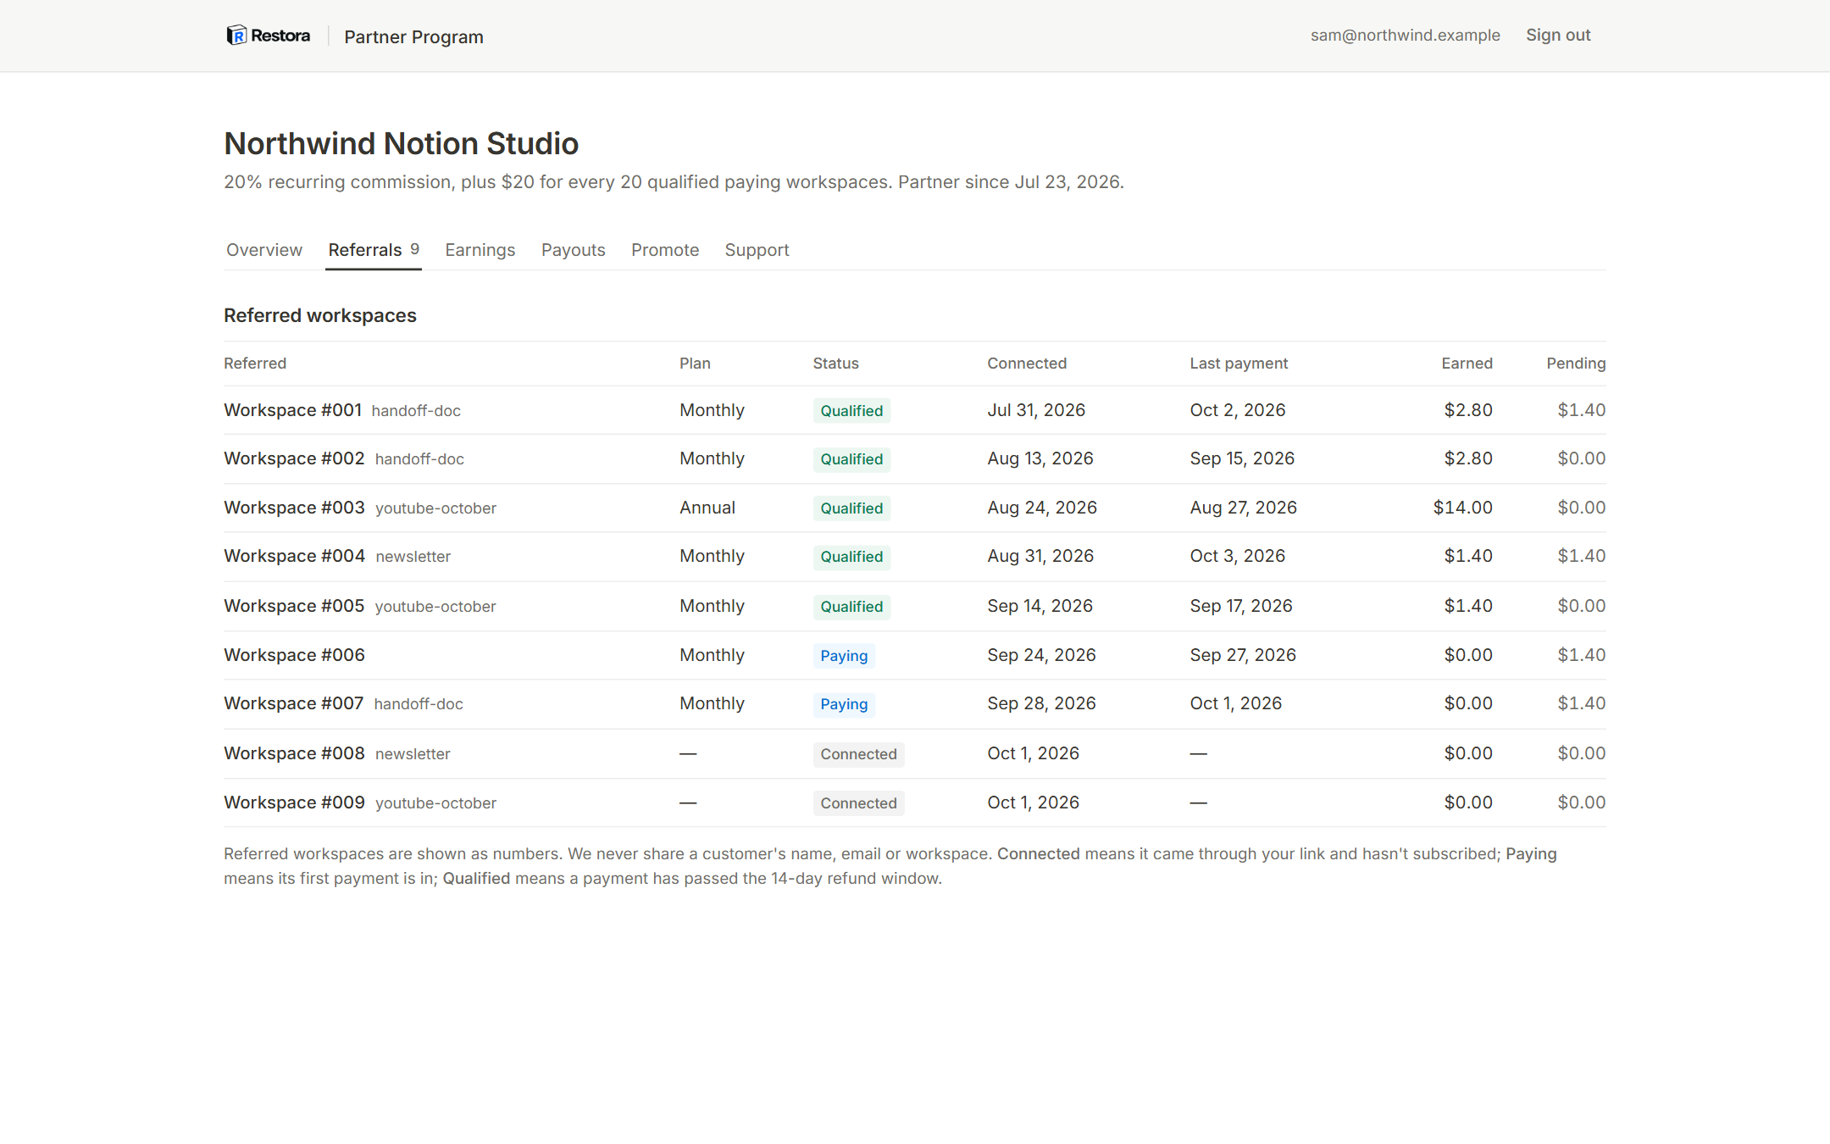Open the Support tab

coord(757,250)
